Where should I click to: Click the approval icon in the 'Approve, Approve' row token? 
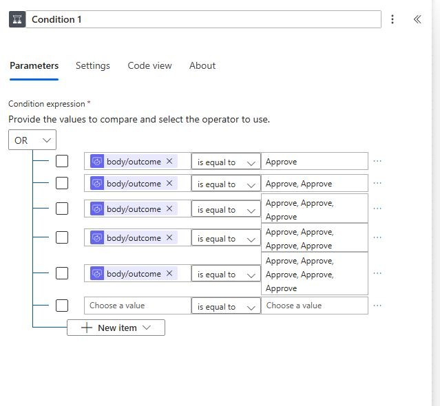click(97, 183)
